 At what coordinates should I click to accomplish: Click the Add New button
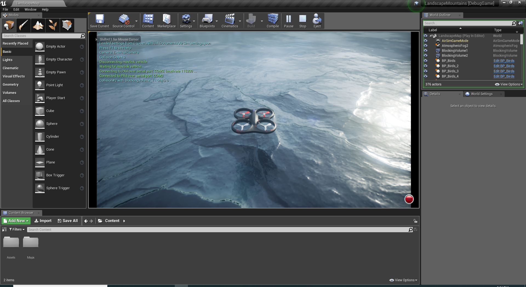coord(16,221)
